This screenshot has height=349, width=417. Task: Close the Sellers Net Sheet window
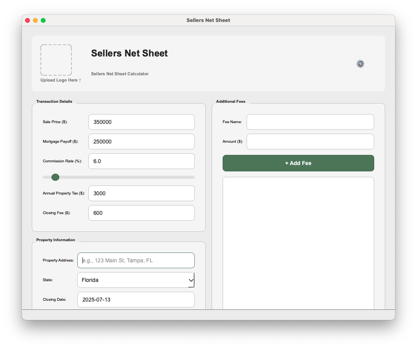pos(27,20)
